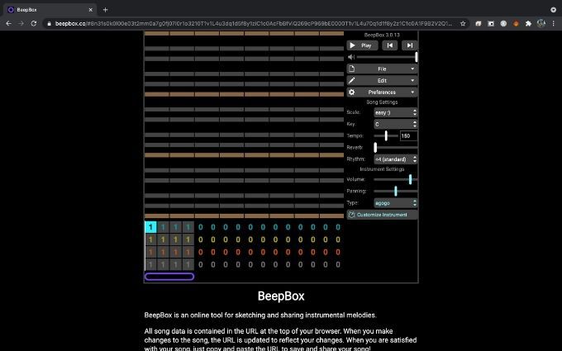Select the highlighted cyan pattern cell 1

(150, 227)
